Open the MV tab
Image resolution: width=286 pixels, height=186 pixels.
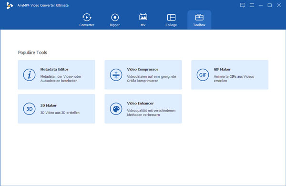coord(143,20)
